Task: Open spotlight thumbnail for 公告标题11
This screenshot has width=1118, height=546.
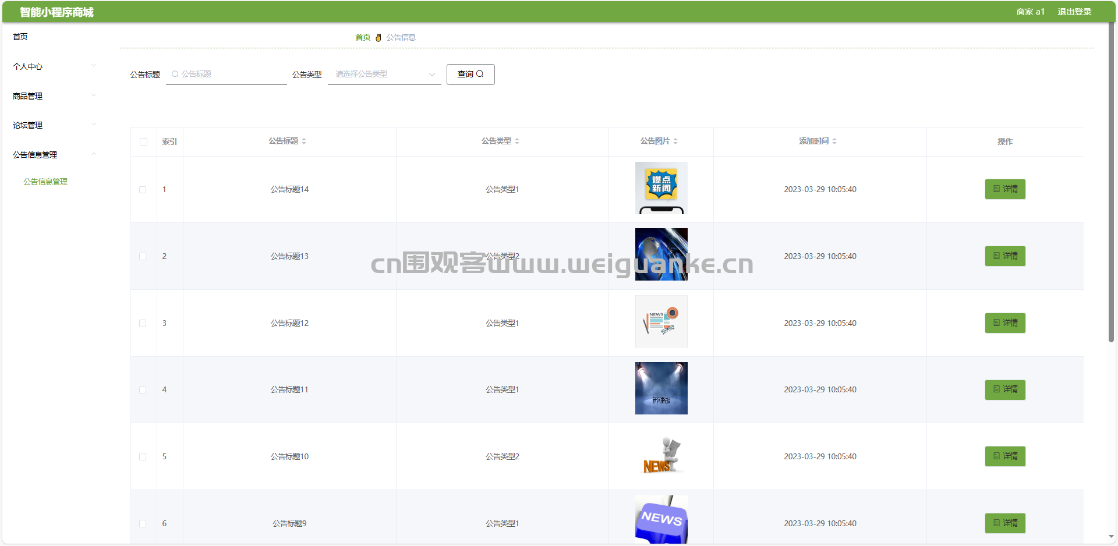Action: tap(661, 388)
